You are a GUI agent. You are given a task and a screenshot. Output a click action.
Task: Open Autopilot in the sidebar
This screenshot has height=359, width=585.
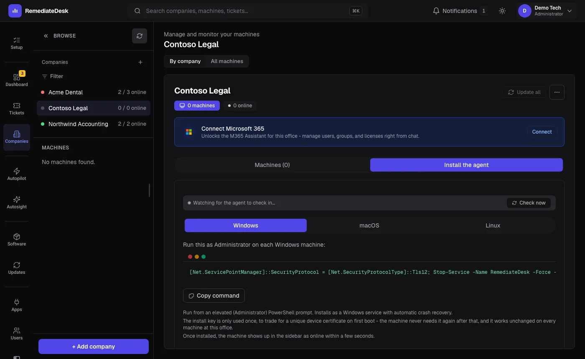pyautogui.click(x=17, y=174)
